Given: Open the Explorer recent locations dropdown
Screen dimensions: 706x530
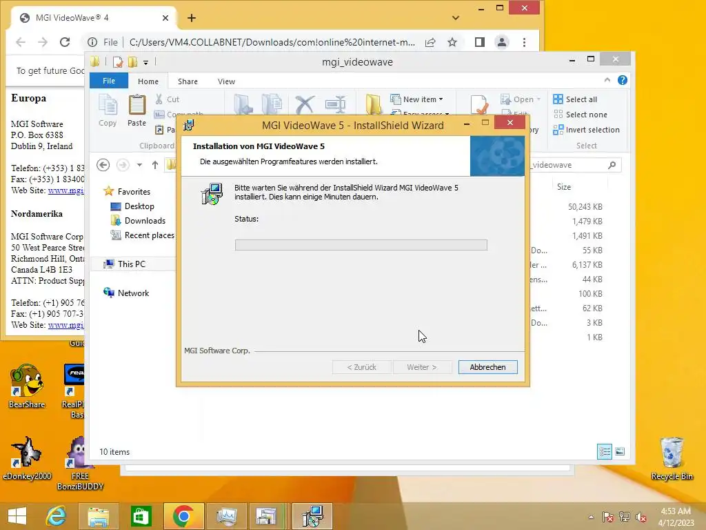Looking at the screenshot, I should coord(139,165).
